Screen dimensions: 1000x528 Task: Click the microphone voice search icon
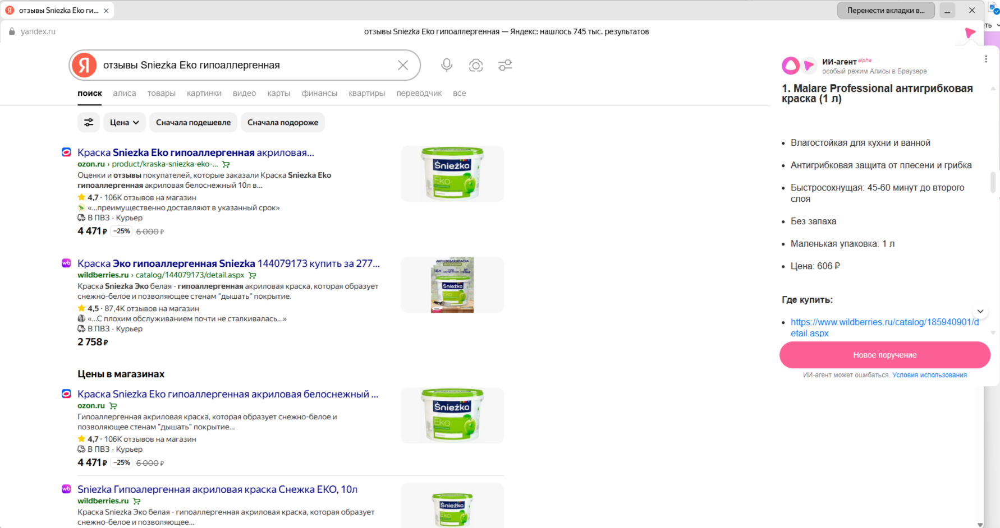[x=447, y=65]
